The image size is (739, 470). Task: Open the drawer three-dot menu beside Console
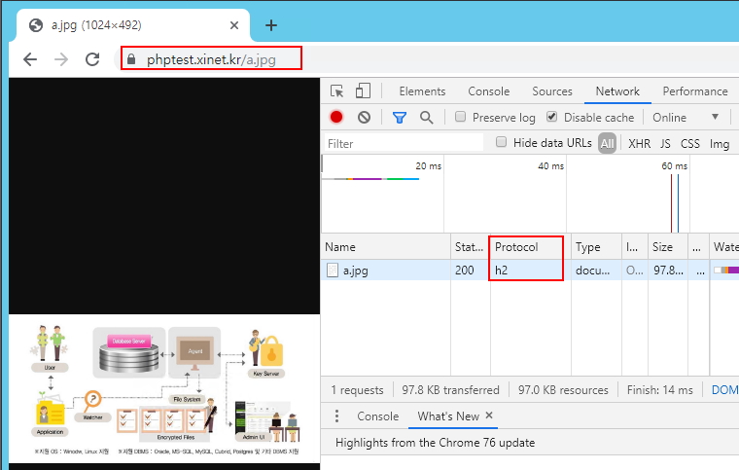point(336,416)
